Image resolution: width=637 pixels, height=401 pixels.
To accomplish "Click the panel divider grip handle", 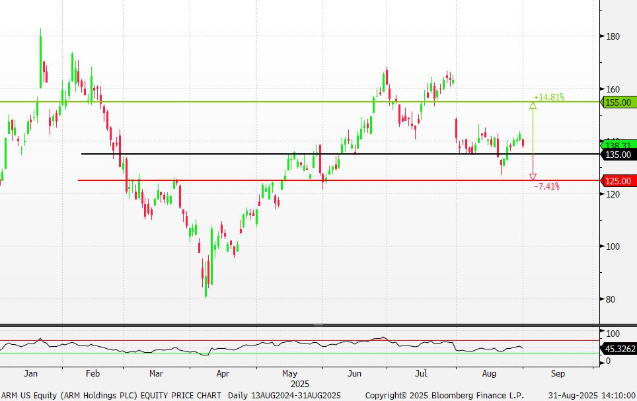I will coord(318,326).
